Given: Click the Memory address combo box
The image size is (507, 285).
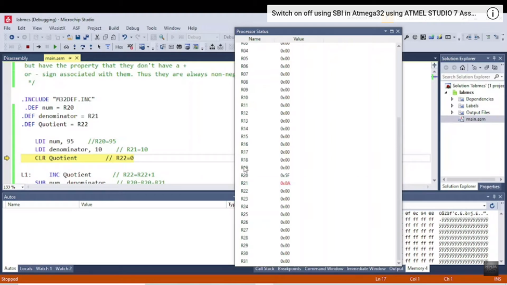Looking at the screenshot, I should click(444, 206).
